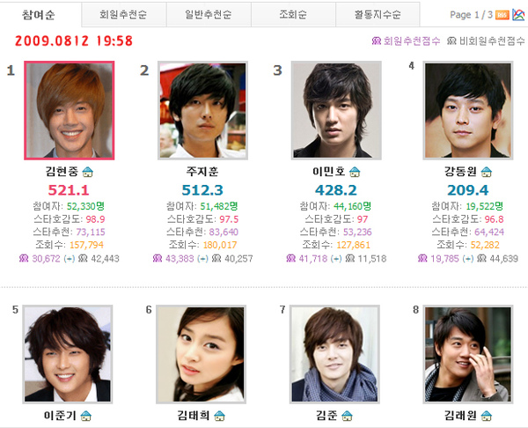Switch to the 회원추천순 tab
The width and height of the screenshot is (528, 428).
123,14
